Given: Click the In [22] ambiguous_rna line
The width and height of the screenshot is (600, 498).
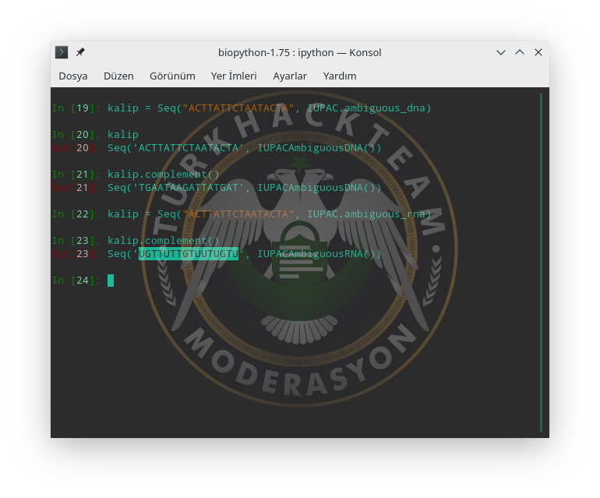Looking at the screenshot, I should click(x=242, y=214).
